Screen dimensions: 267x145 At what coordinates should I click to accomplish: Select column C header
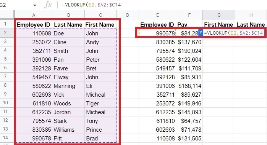tap(100, 15)
